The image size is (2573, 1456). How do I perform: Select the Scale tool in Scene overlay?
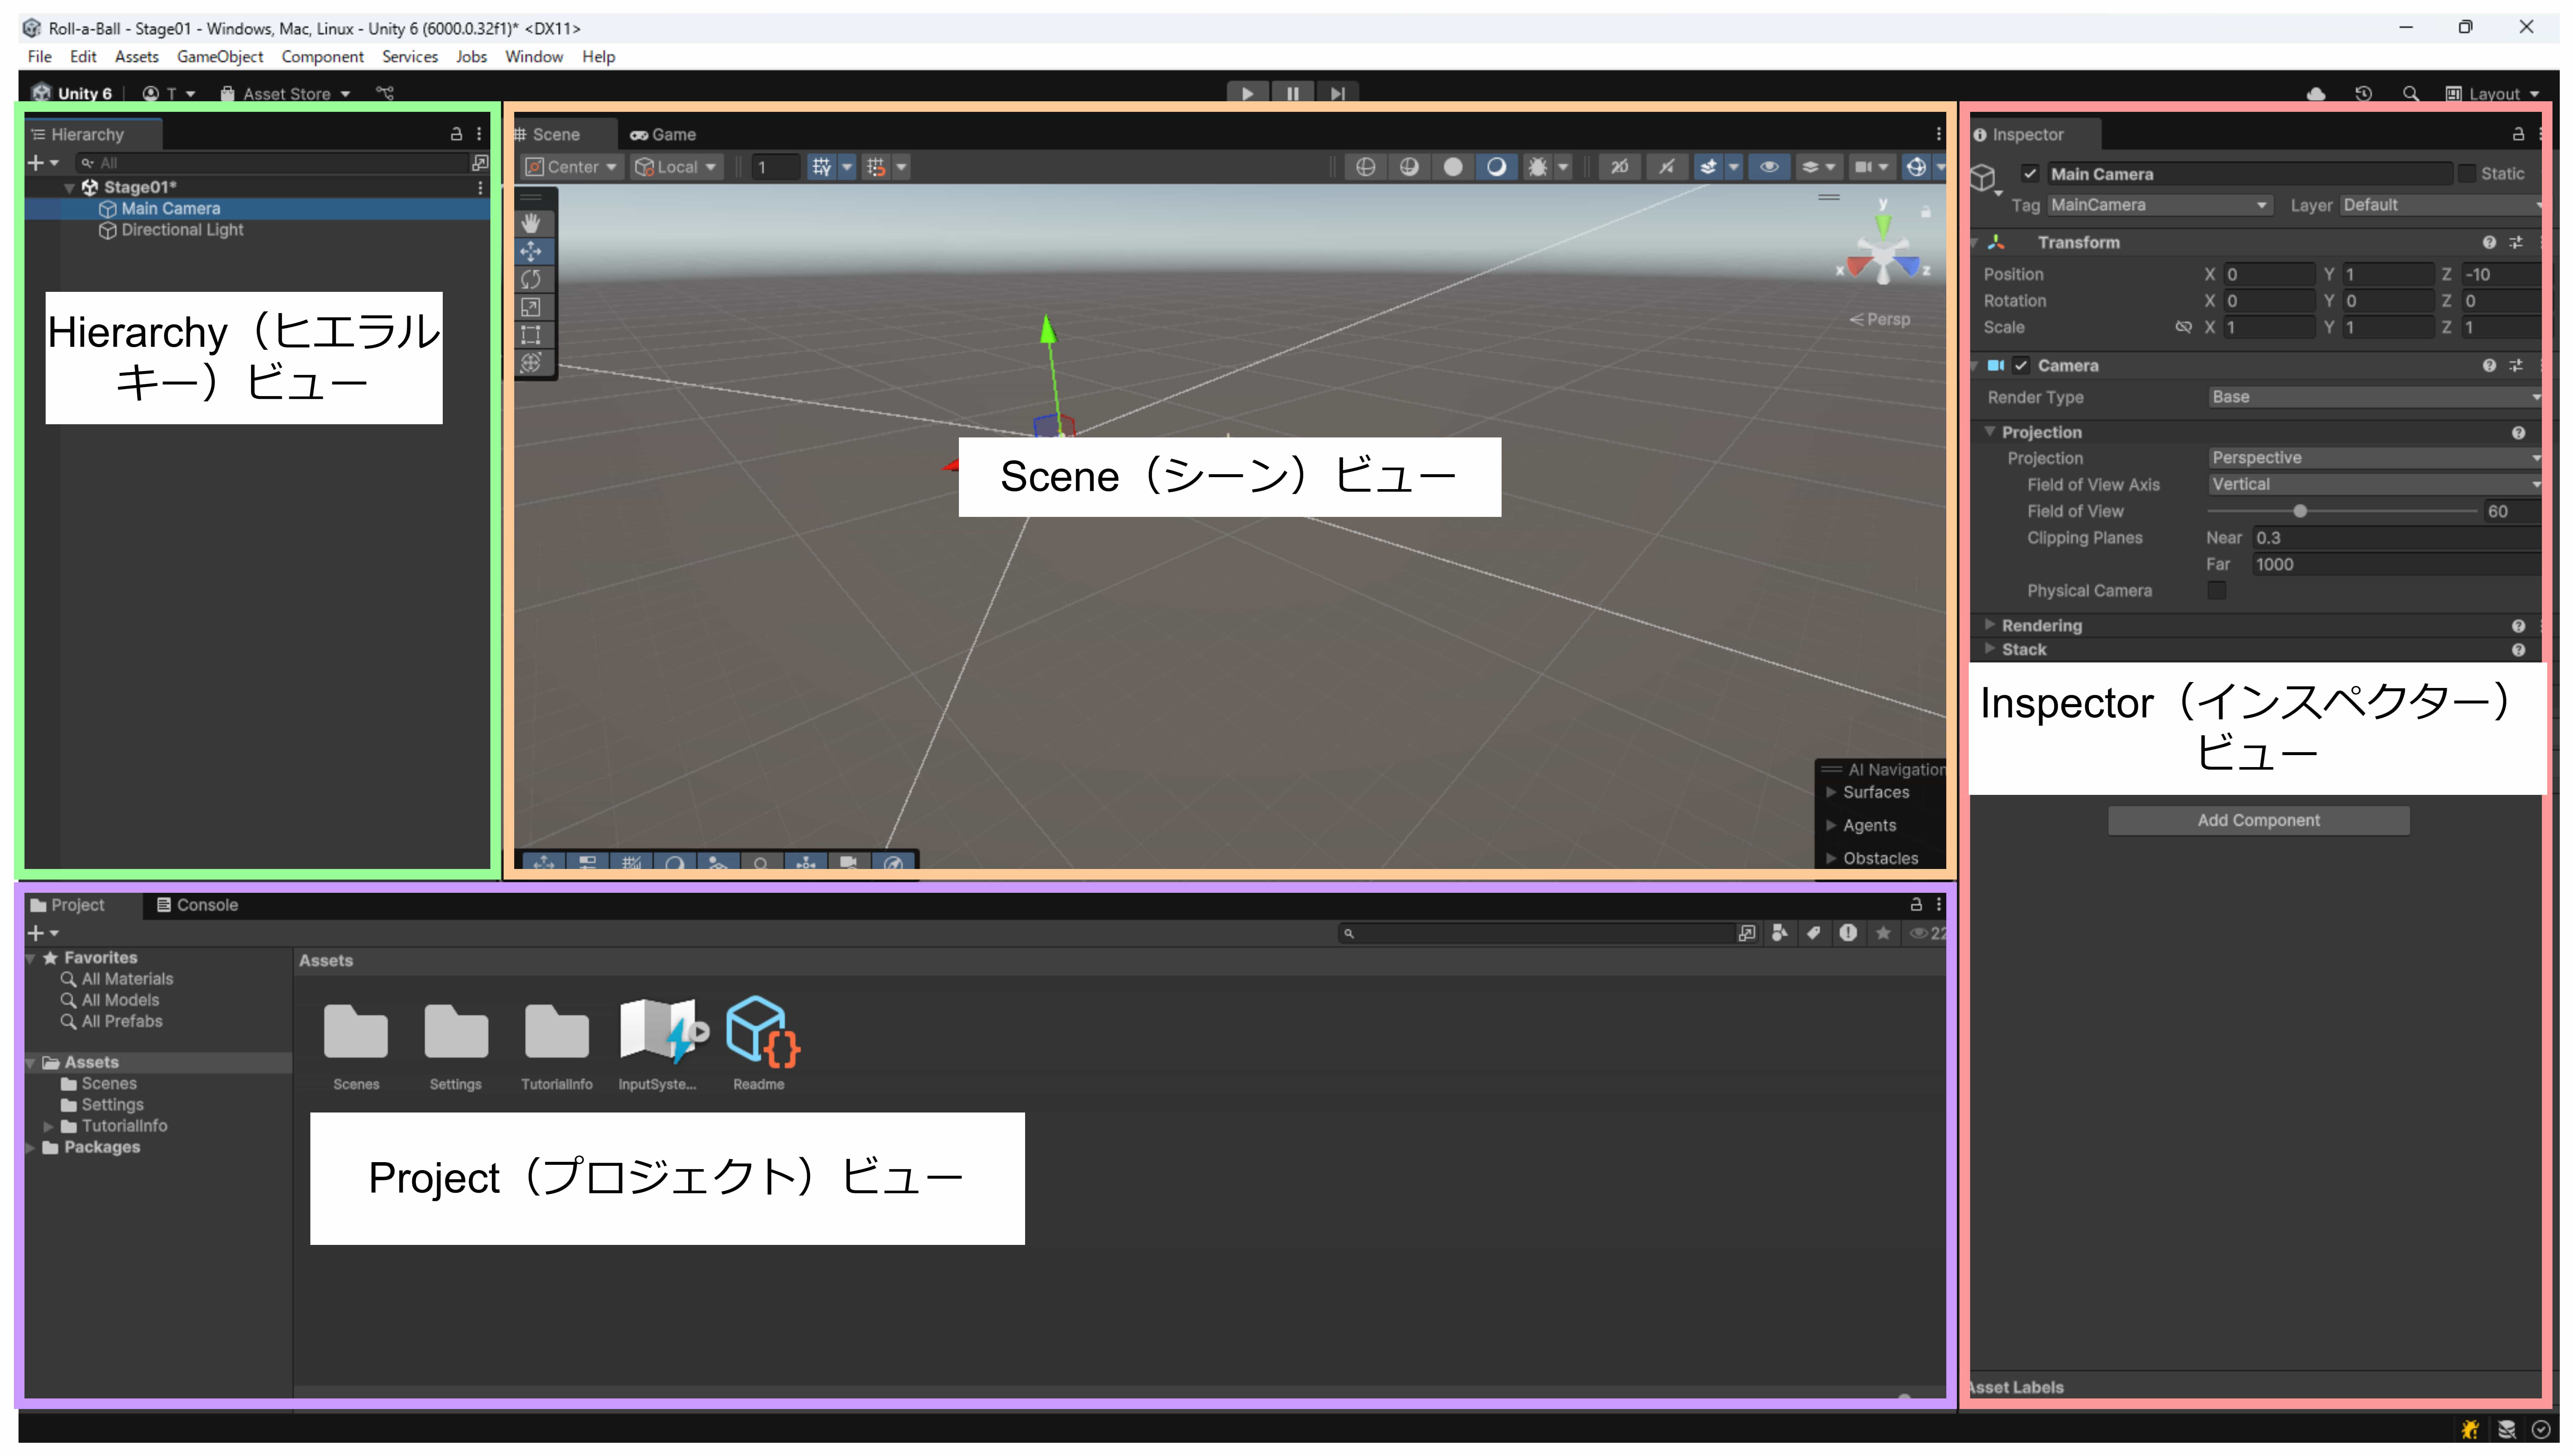(x=531, y=307)
